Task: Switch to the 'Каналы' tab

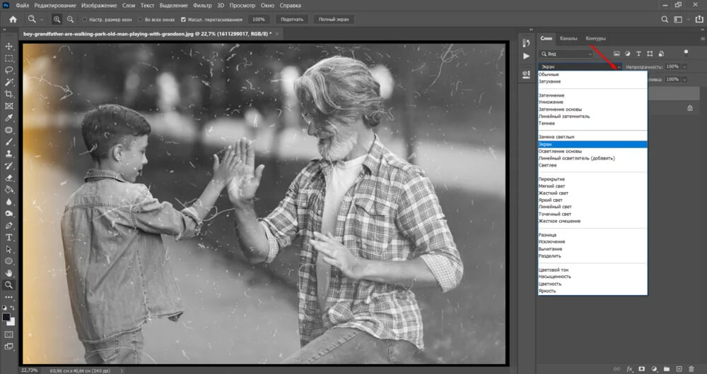Action: pos(568,38)
